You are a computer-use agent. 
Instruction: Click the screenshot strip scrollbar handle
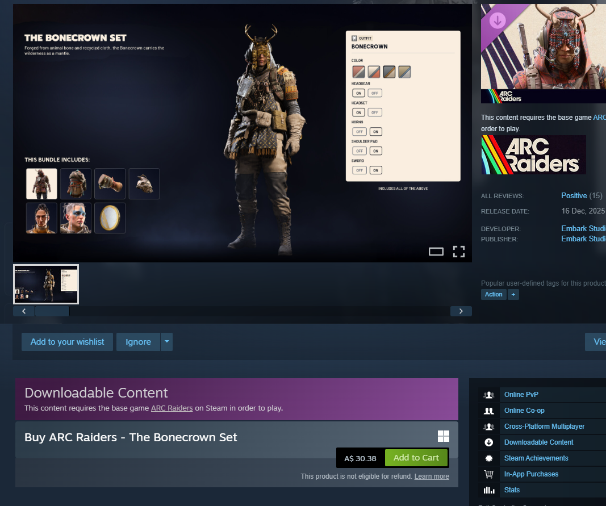[x=52, y=311]
